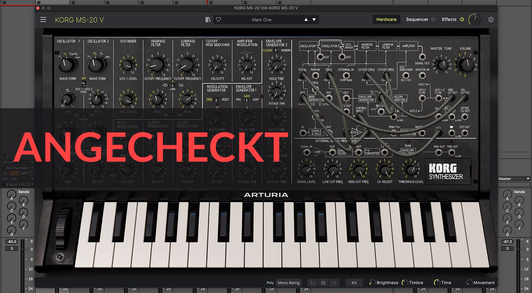Click the ENV OUT patch jack
The image size is (532, 293).
pyautogui.click(x=439, y=152)
